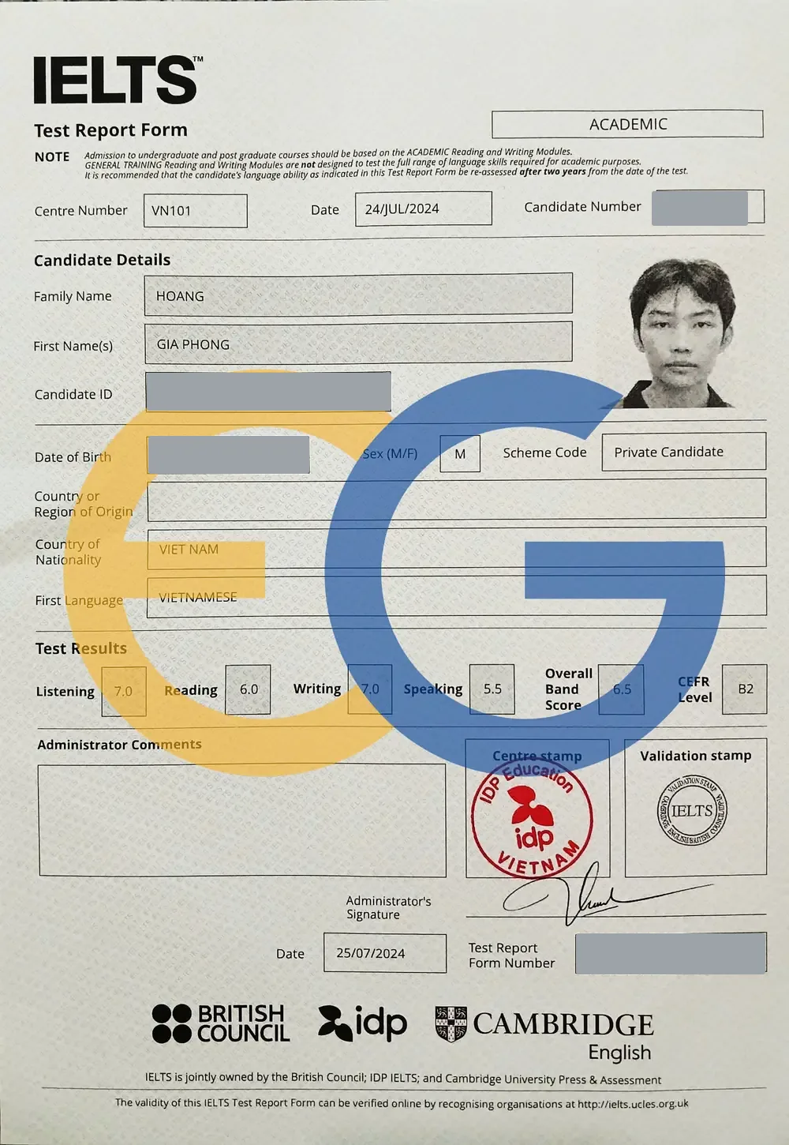Click the Reading score box 6.0

click(x=249, y=689)
